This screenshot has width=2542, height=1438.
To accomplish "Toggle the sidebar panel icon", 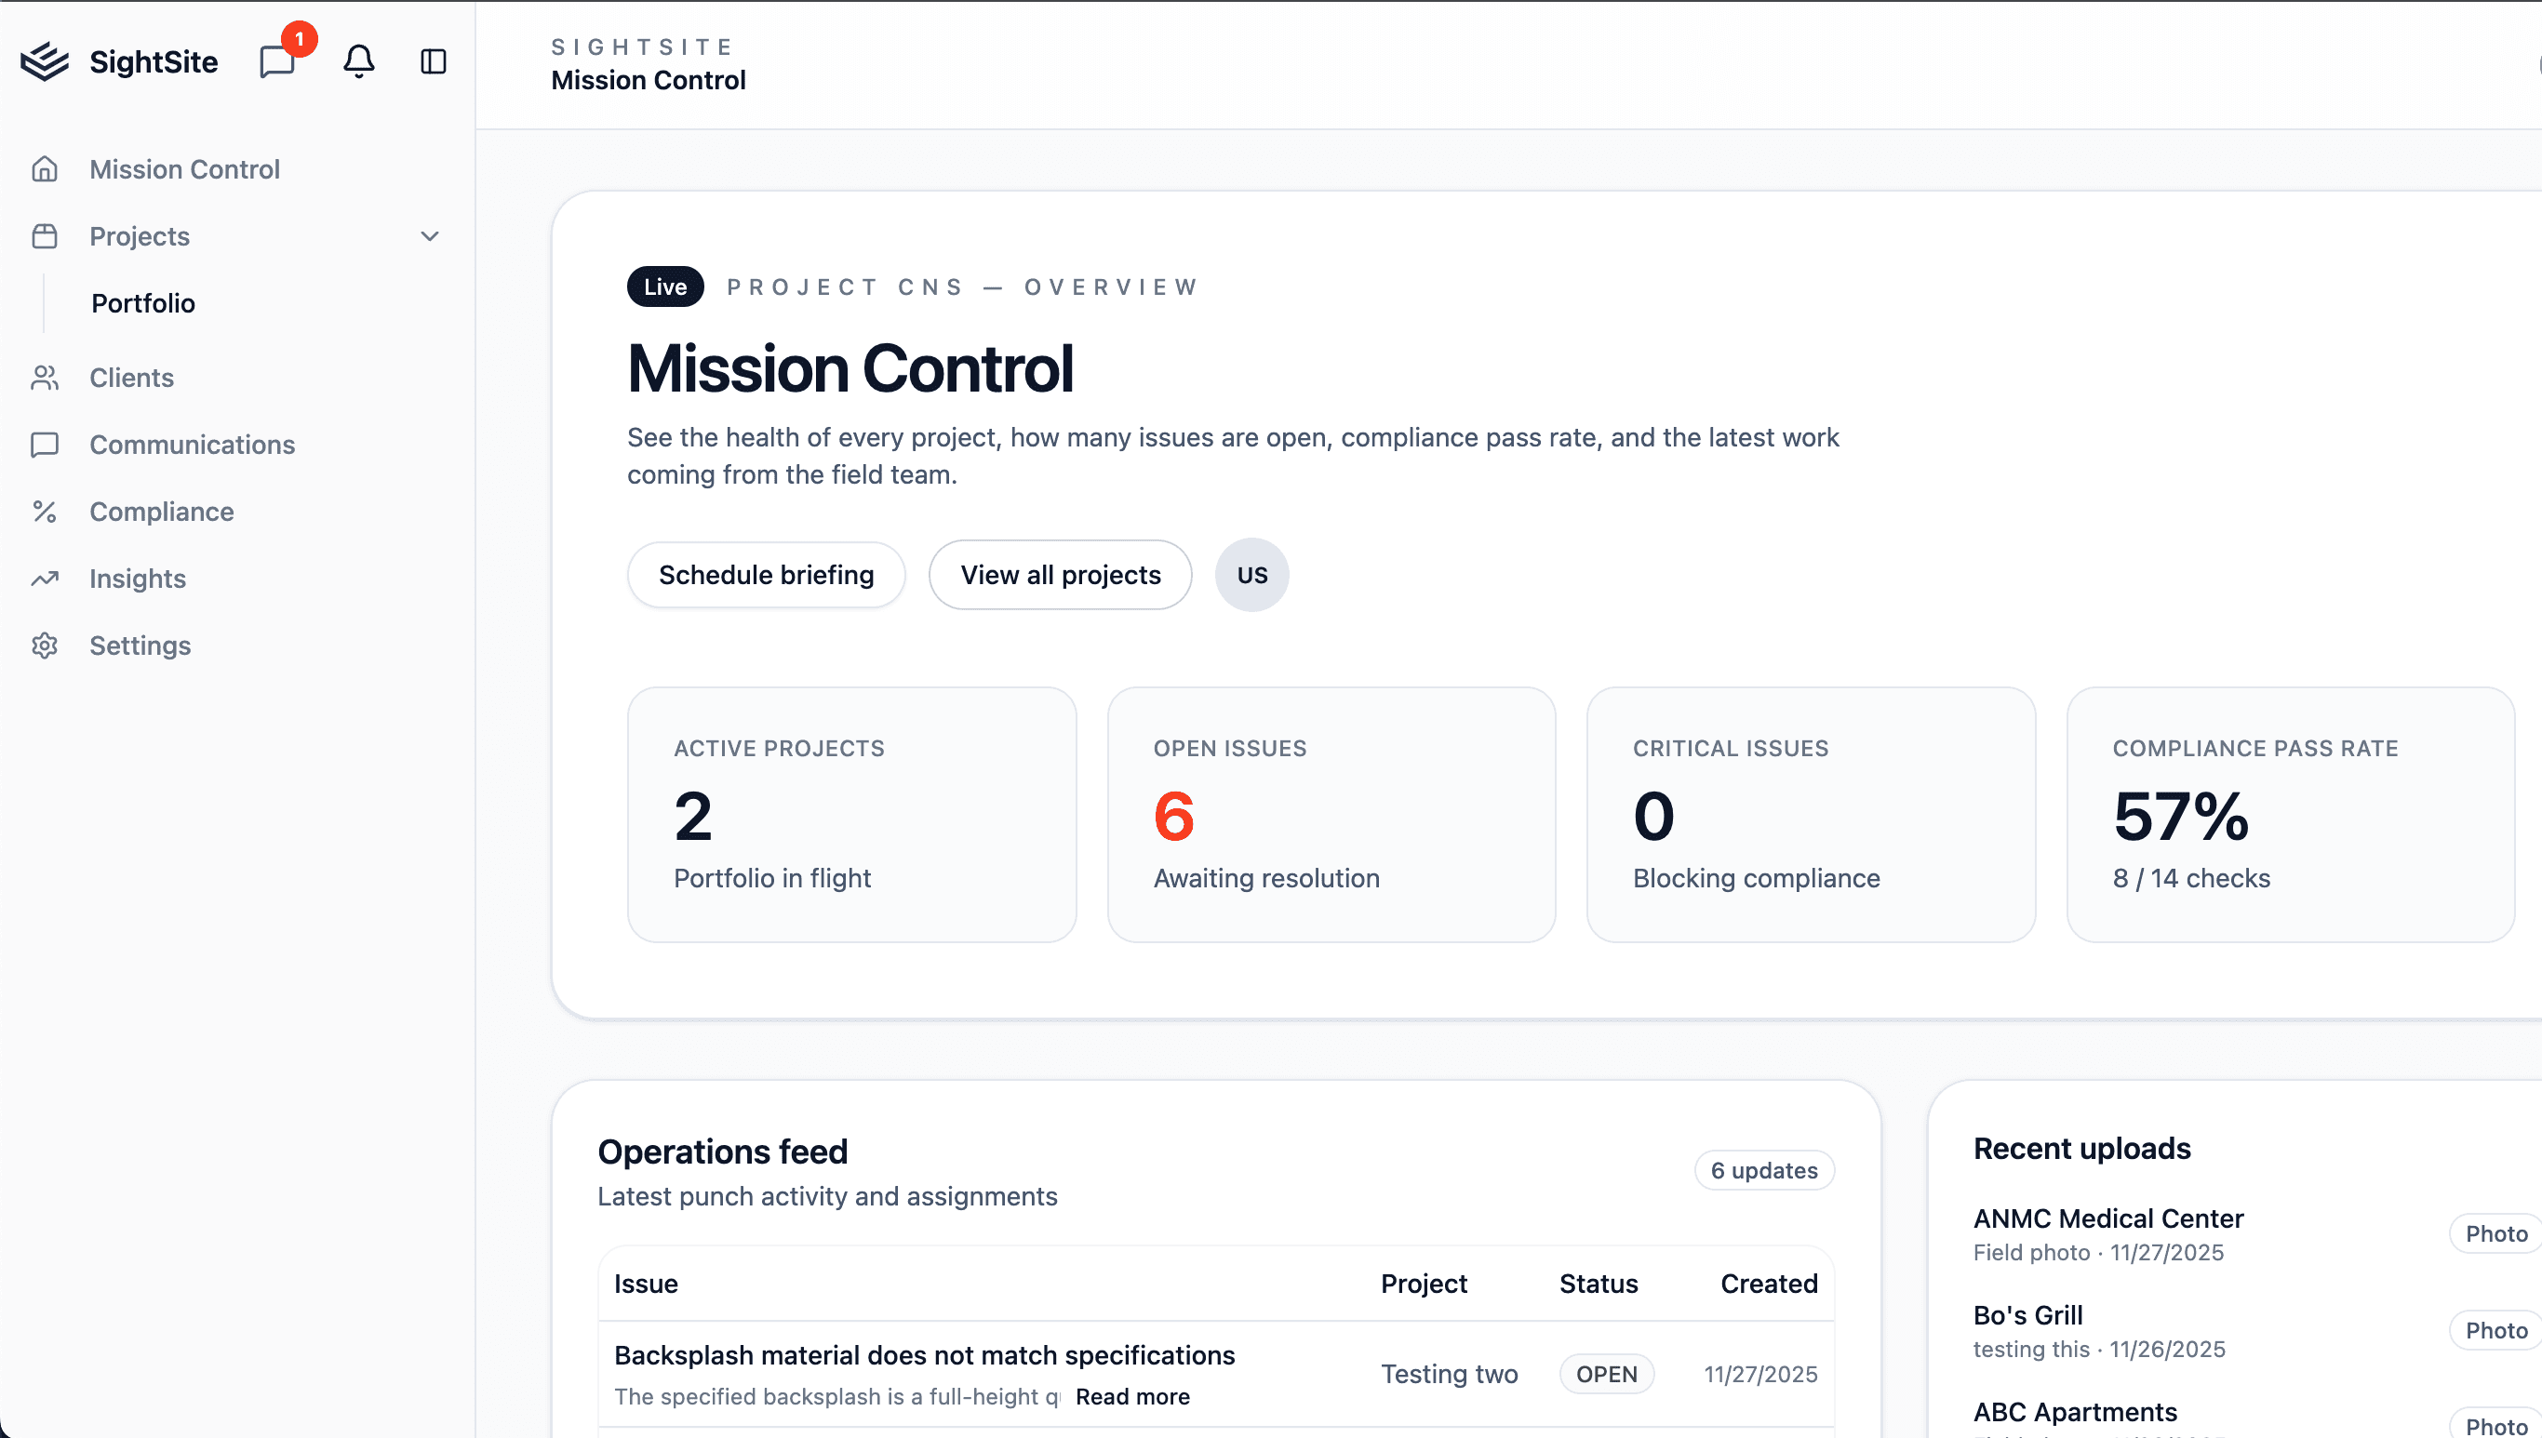I will 433,61.
